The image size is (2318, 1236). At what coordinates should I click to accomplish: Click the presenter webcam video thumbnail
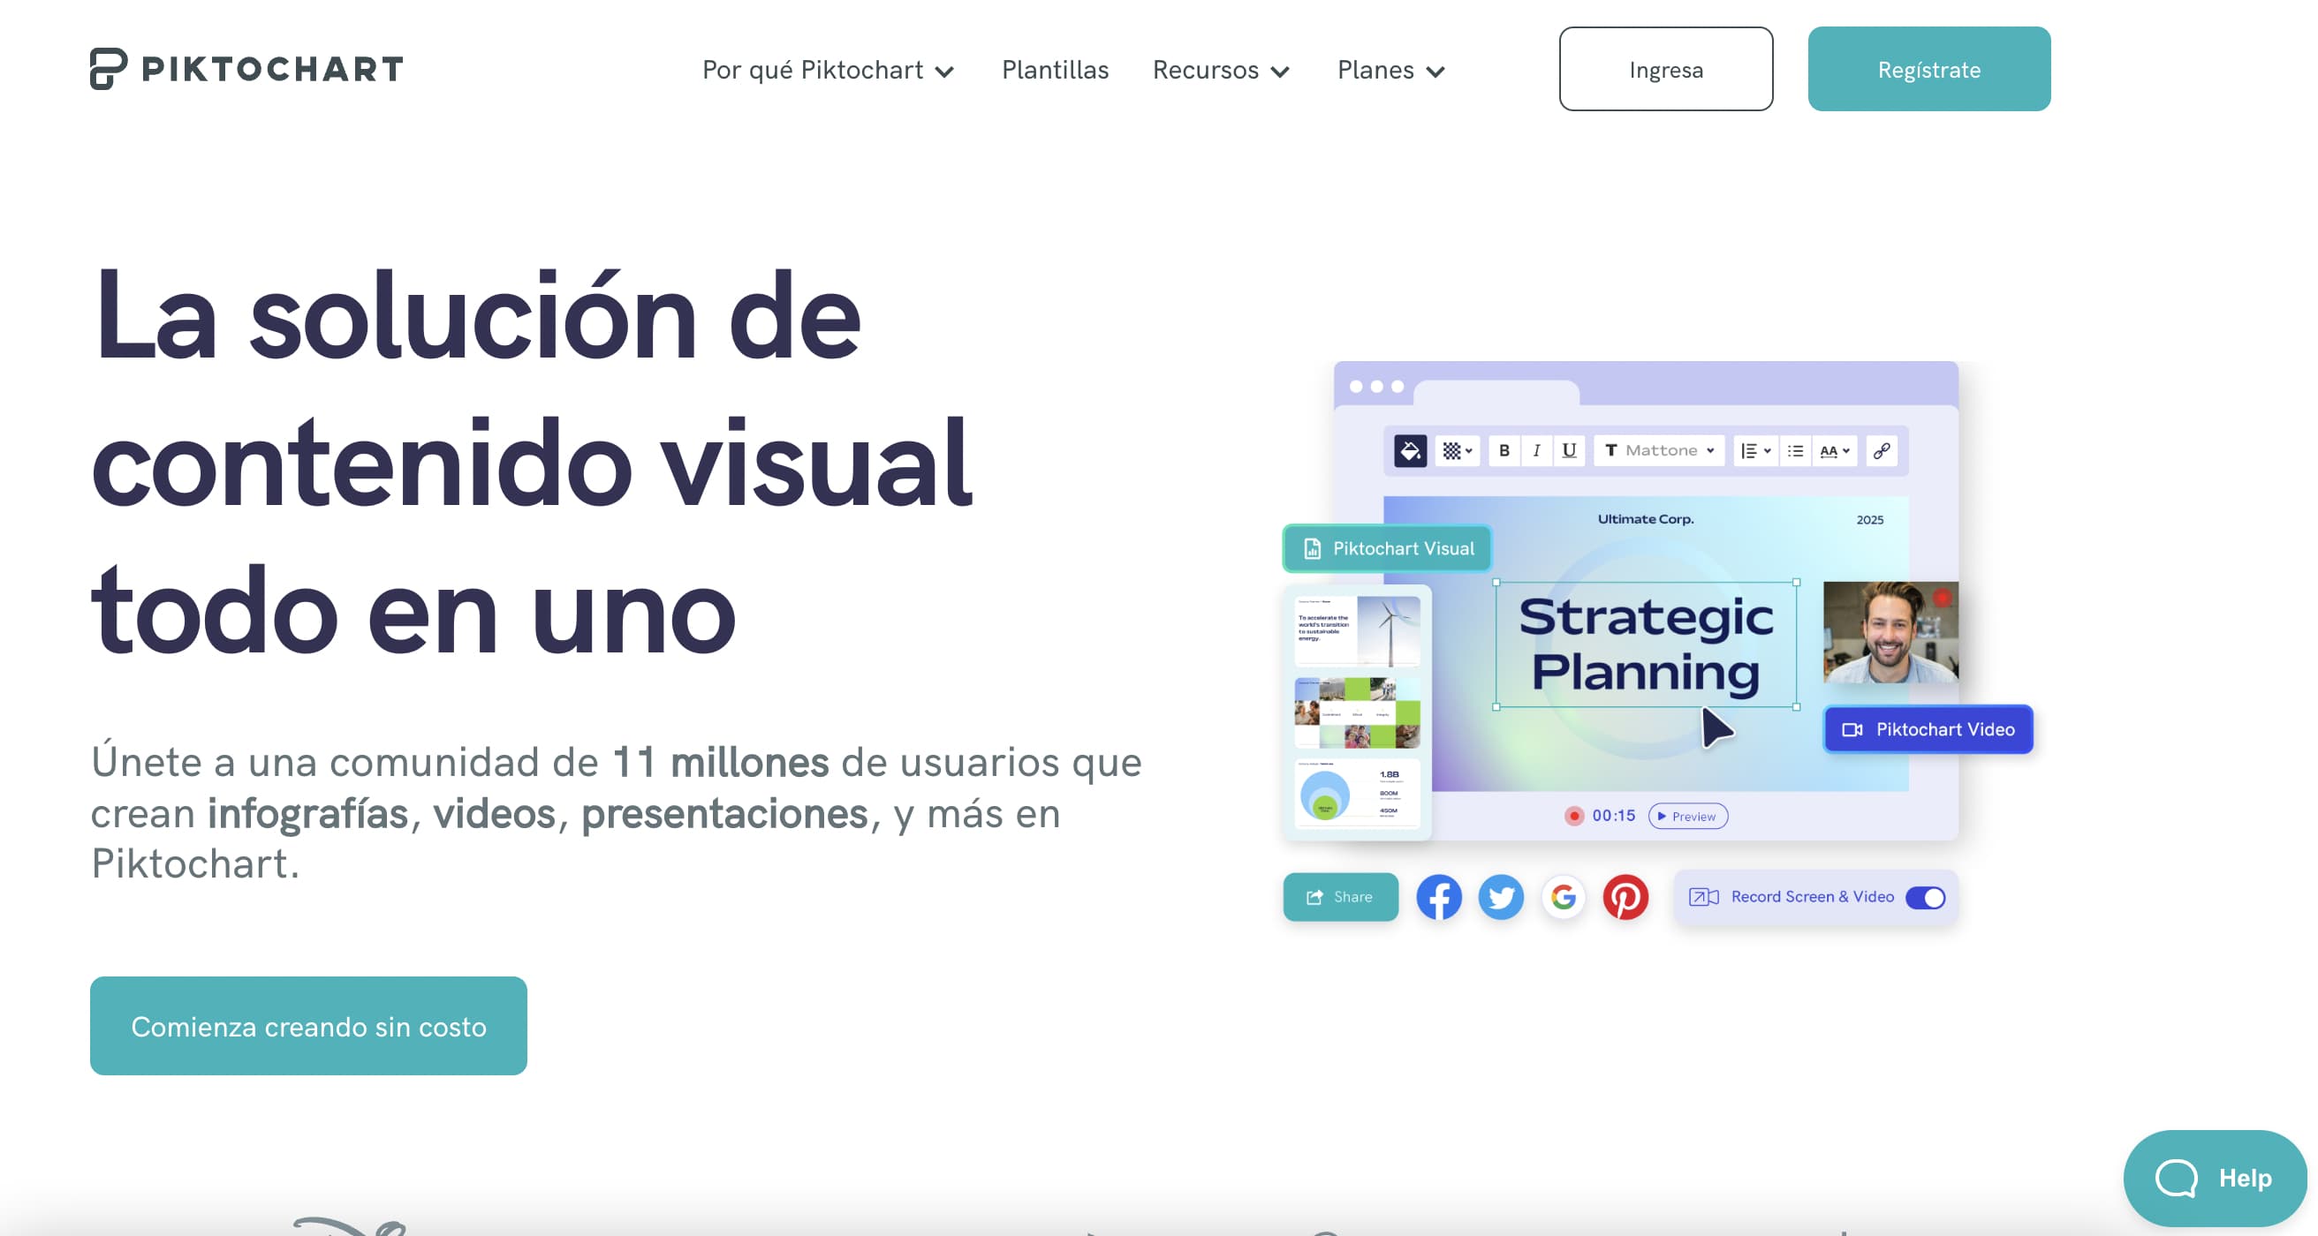(1890, 632)
